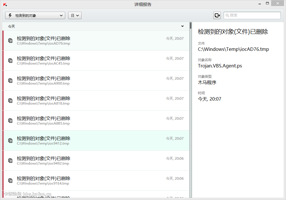Click the list vertical scrollbar thumb
The width and height of the screenshot is (286, 200).
pyautogui.click(x=190, y=26)
